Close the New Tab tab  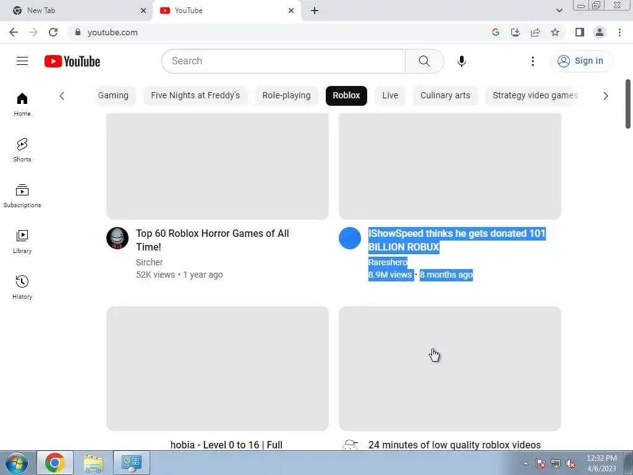pyautogui.click(x=143, y=11)
